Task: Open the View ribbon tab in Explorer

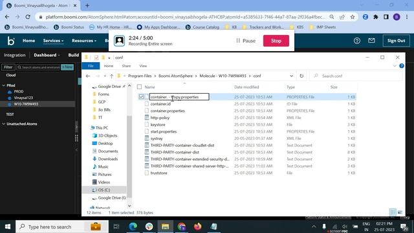Action: (x=143, y=66)
